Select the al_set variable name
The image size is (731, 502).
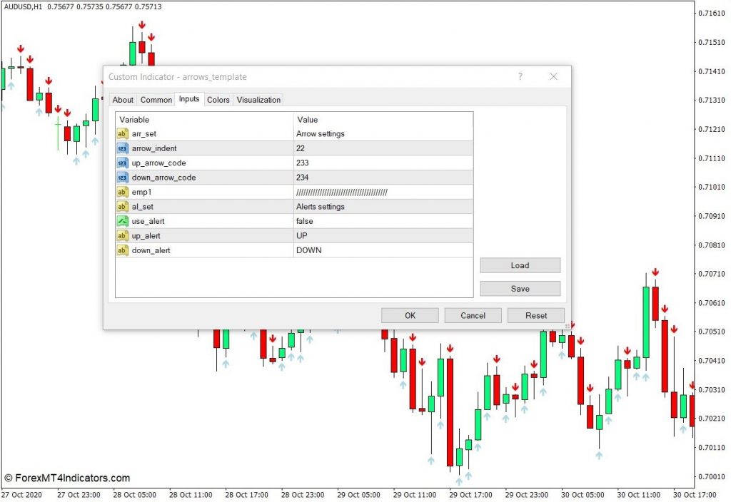(143, 206)
